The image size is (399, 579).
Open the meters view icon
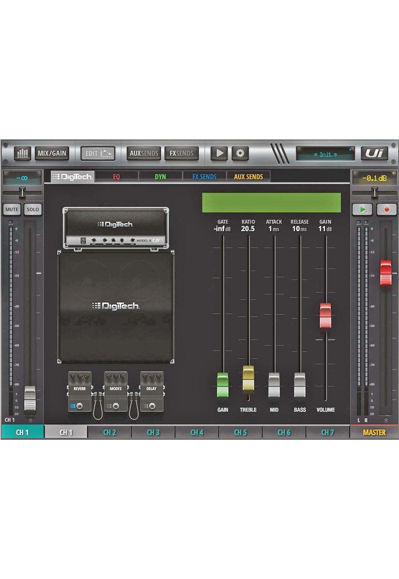click(22, 153)
